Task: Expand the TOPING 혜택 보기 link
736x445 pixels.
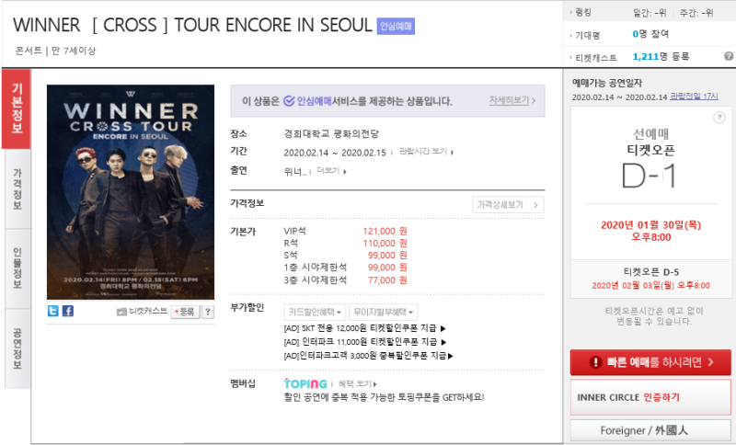Action: point(357,384)
